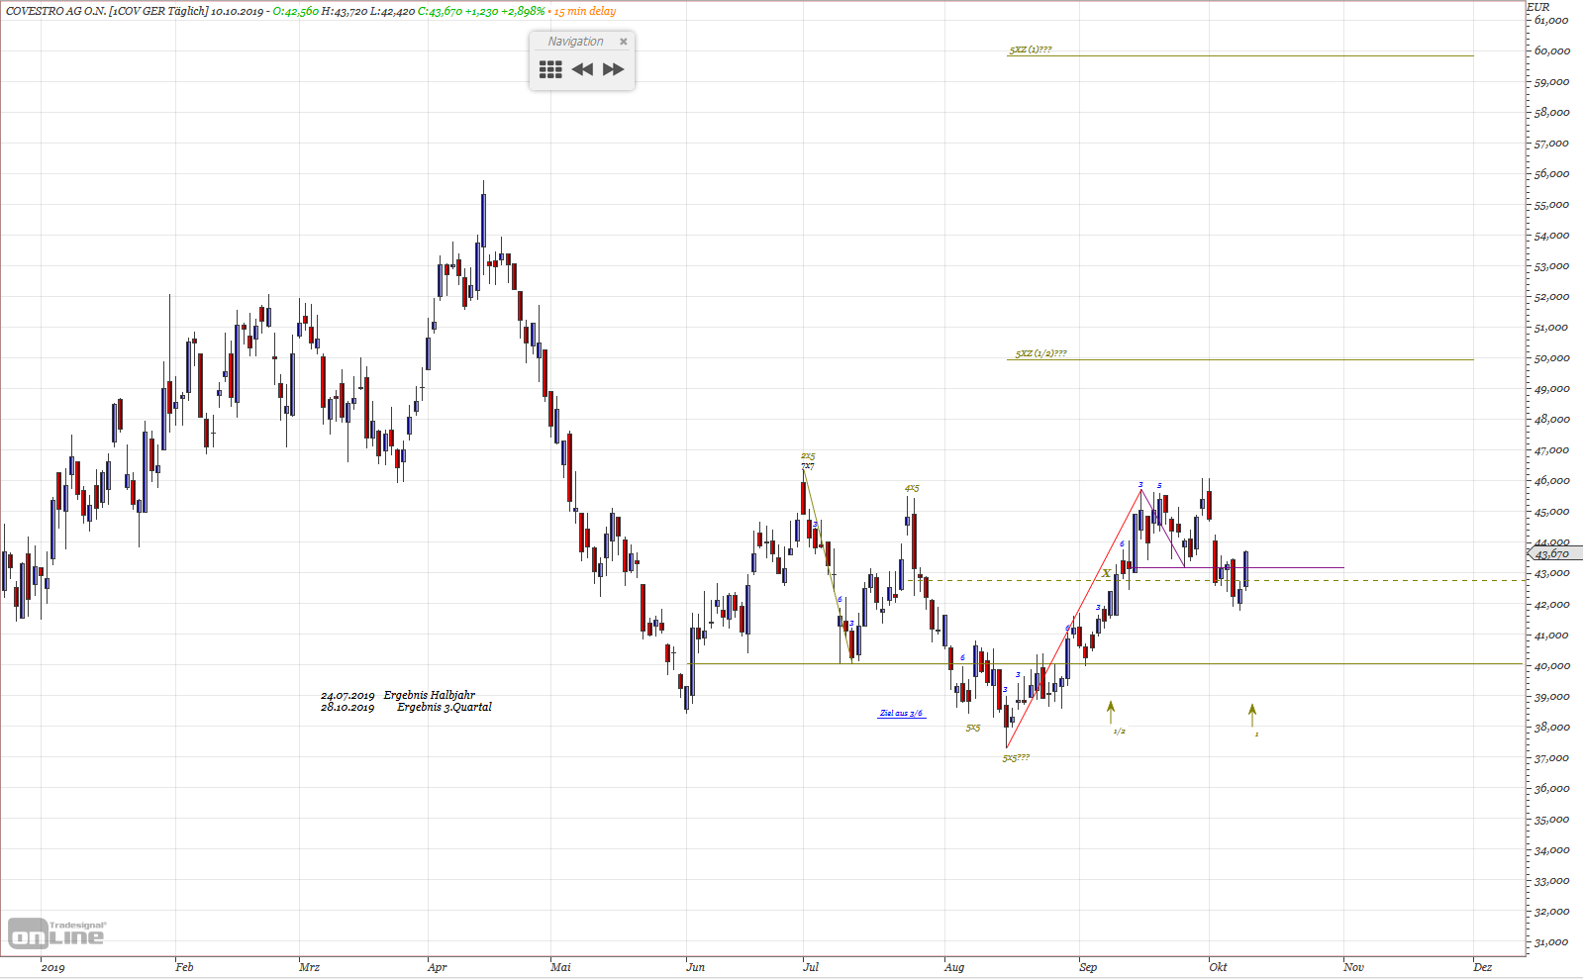Select the '28.10.2019 Ergebnis 3.Quartal' note

click(406, 707)
